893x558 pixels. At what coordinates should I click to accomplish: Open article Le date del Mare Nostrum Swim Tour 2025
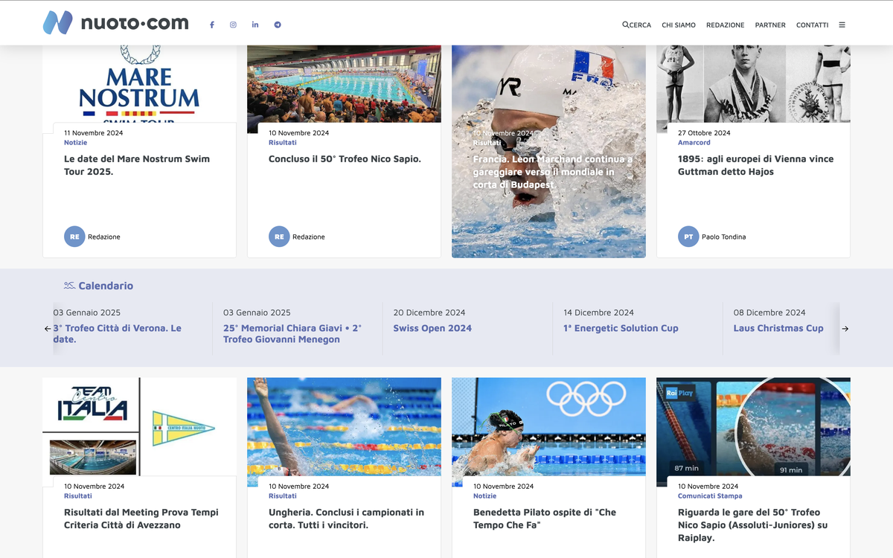click(137, 165)
